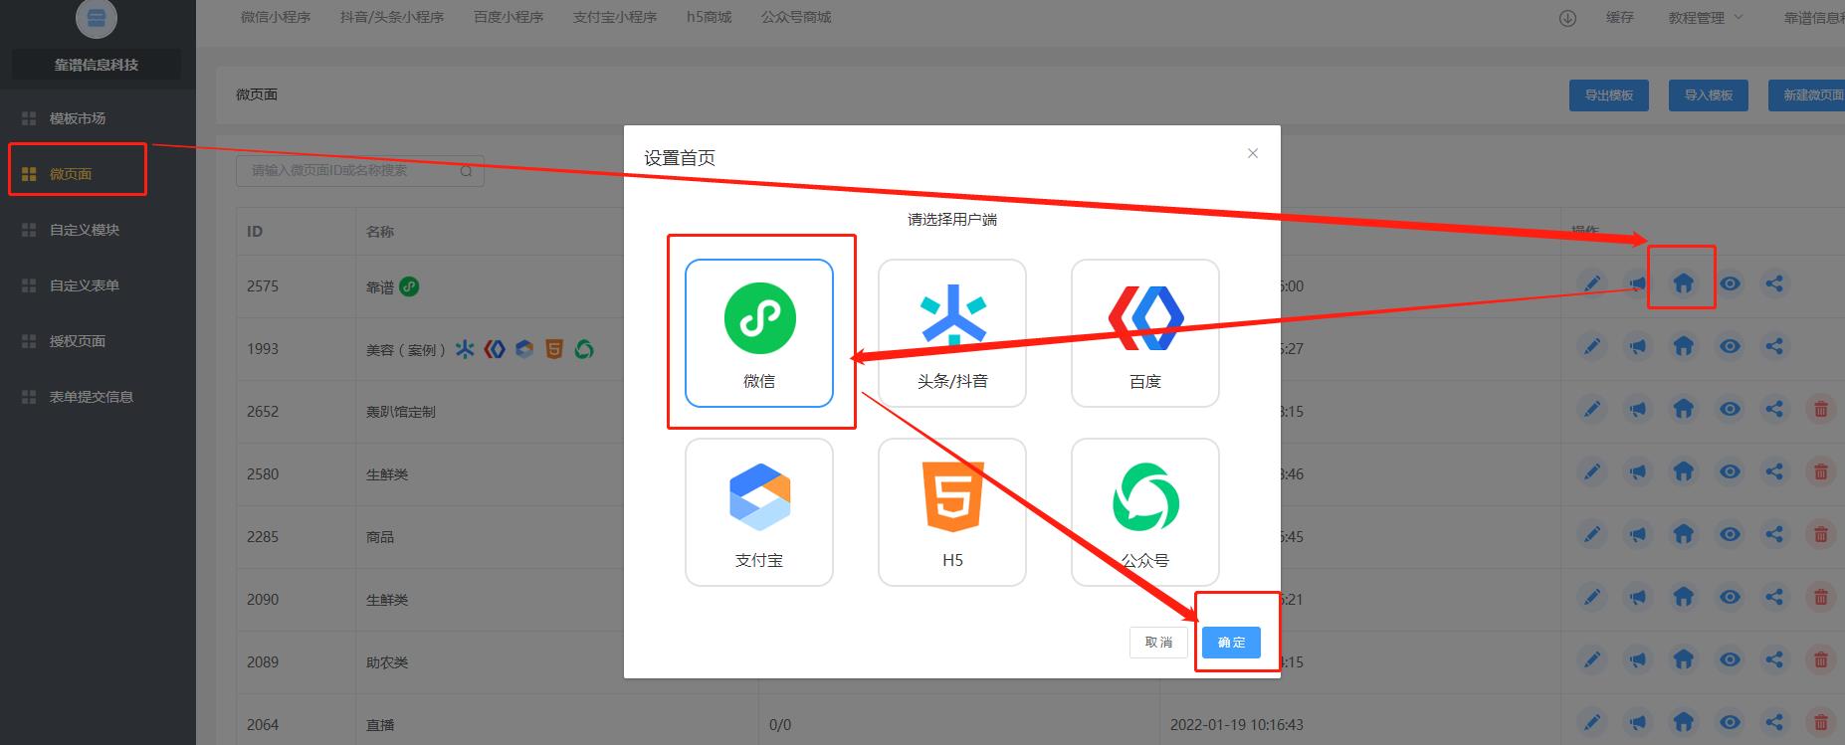This screenshot has height=745, width=1845.
Task: Select the 支付宝 client card
Action: click(x=759, y=512)
